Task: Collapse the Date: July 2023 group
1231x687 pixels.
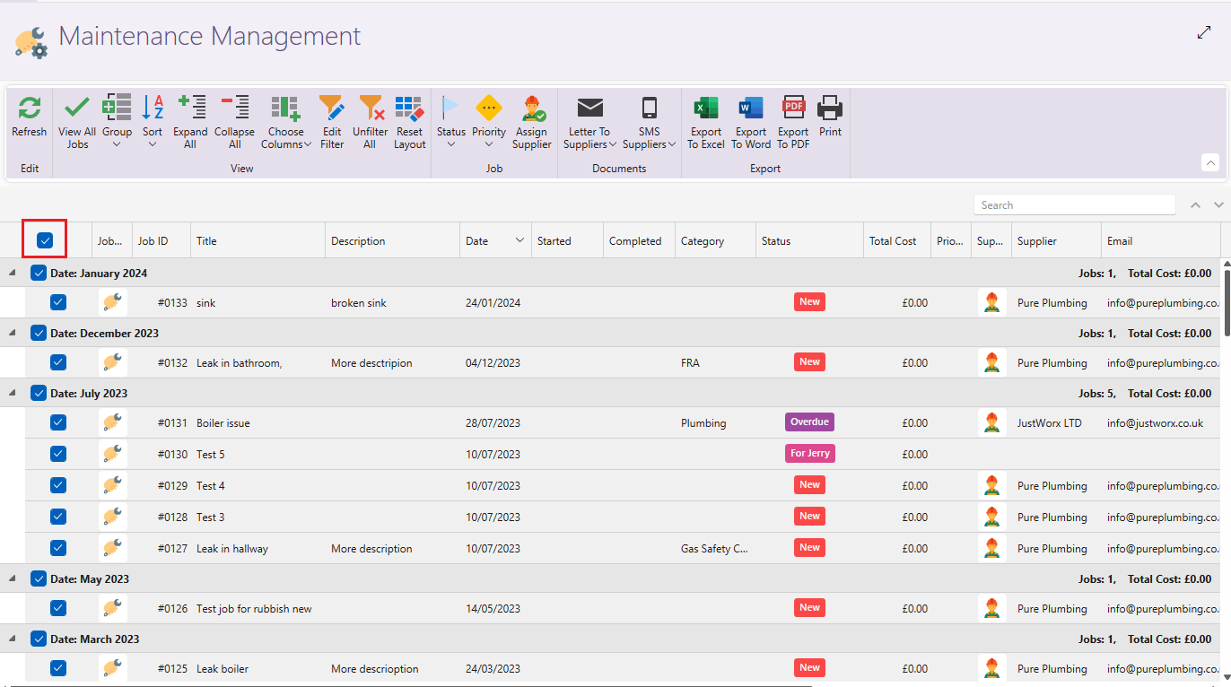Action: click(13, 393)
